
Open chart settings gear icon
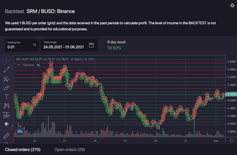232,140
